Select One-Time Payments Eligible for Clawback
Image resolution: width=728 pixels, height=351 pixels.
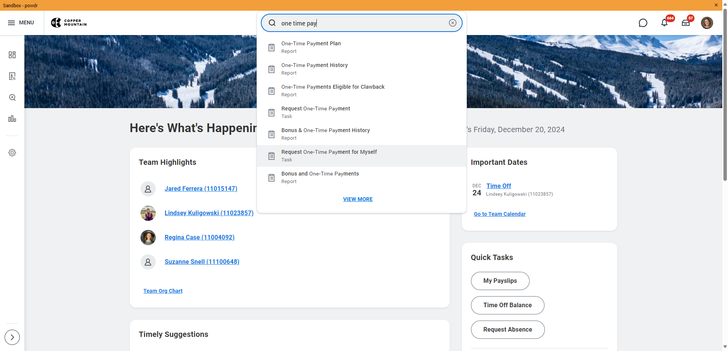(362, 91)
